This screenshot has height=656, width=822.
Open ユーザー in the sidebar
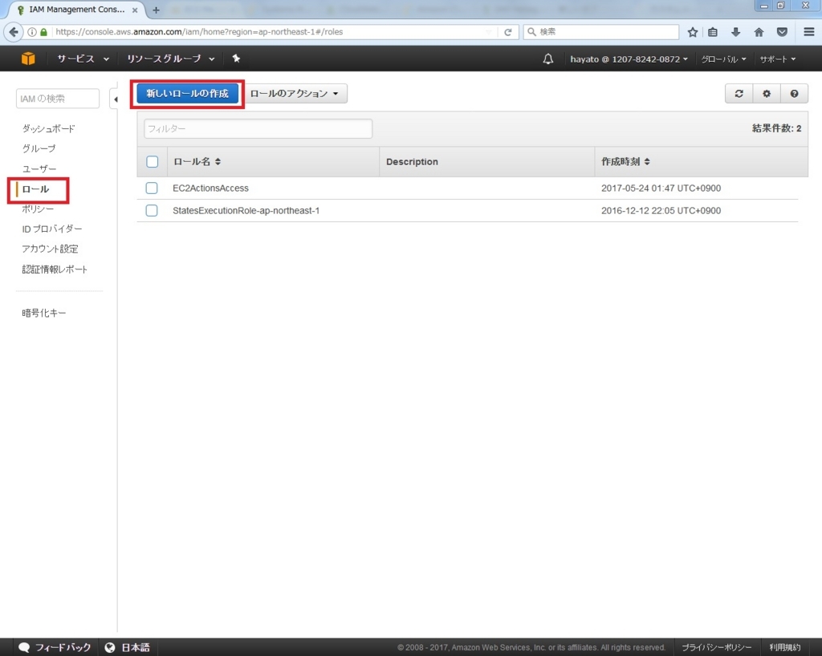coord(39,169)
